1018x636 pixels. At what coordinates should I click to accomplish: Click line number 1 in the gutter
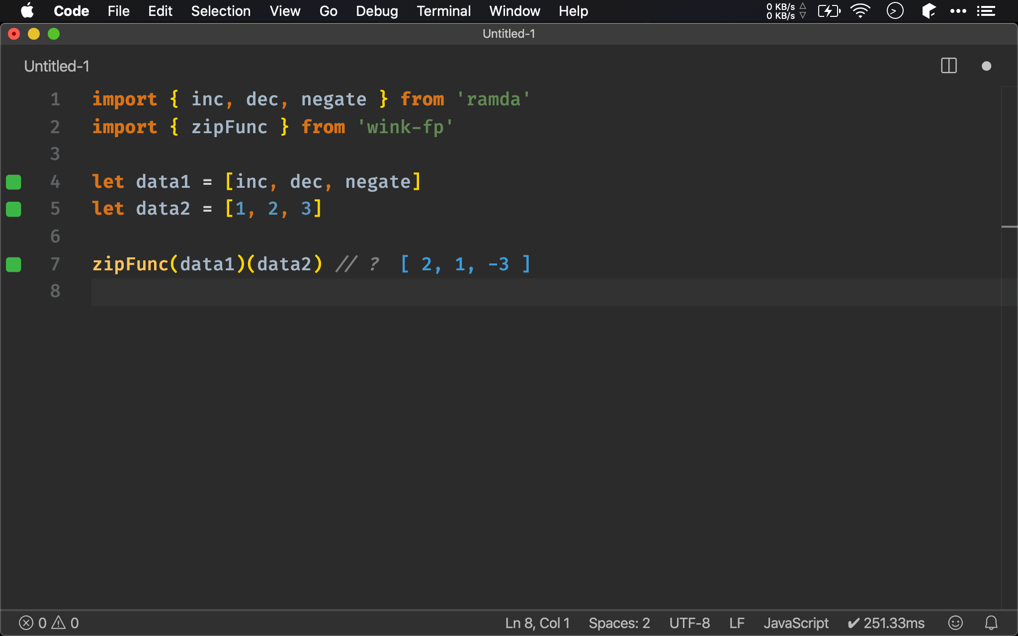pyautogui.click(x=55, y=99)
